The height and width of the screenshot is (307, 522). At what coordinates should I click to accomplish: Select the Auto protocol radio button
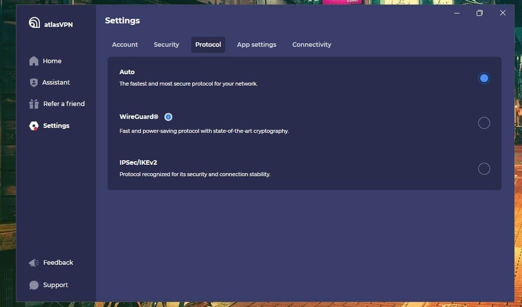[484, 78]
